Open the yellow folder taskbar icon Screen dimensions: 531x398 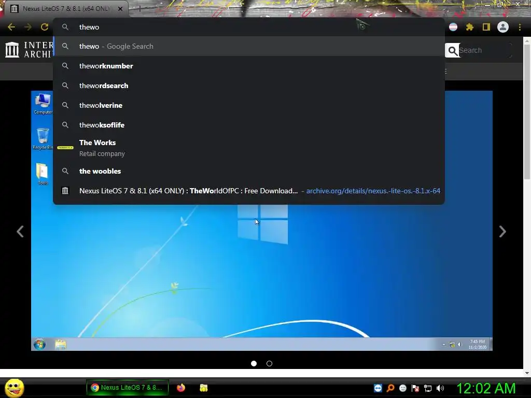tap(203, 388)
